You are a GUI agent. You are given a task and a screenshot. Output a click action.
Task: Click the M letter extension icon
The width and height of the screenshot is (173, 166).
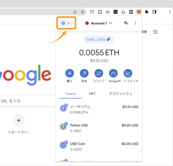tap(131, 12)
